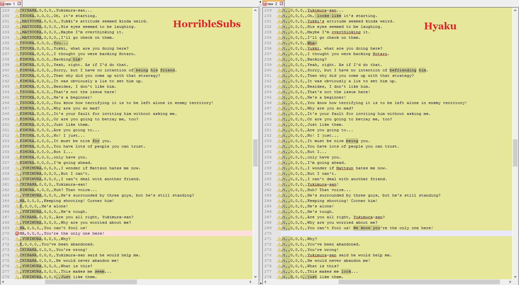Screen dimensions: 519x285
Task: Switch to the 'new 2' document tab
Action: coord(272,4)
